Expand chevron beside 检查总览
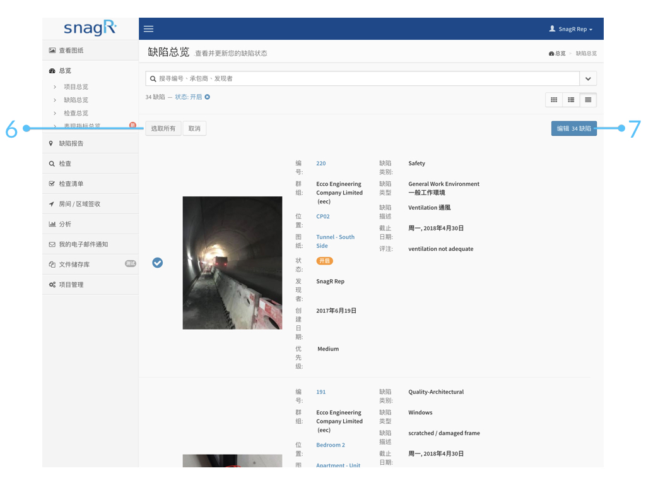 (x=55, y=113)
